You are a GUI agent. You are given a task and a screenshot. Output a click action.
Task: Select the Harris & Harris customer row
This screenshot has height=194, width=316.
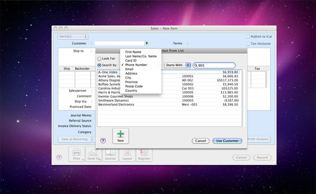coord(169,92)
